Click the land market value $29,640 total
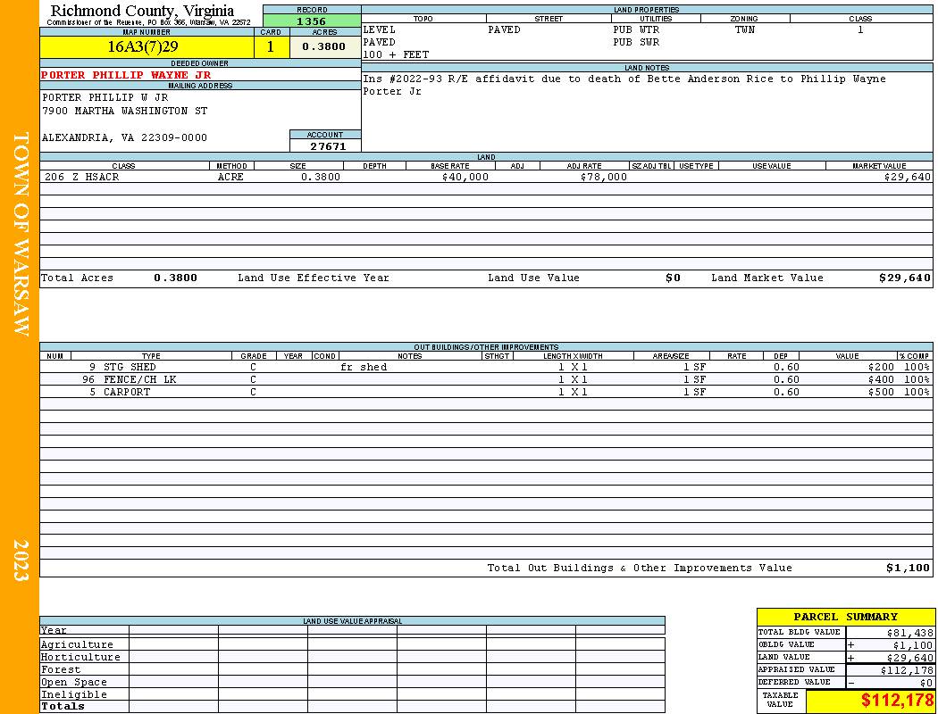The image size is (938, 714). coord(904,278)
